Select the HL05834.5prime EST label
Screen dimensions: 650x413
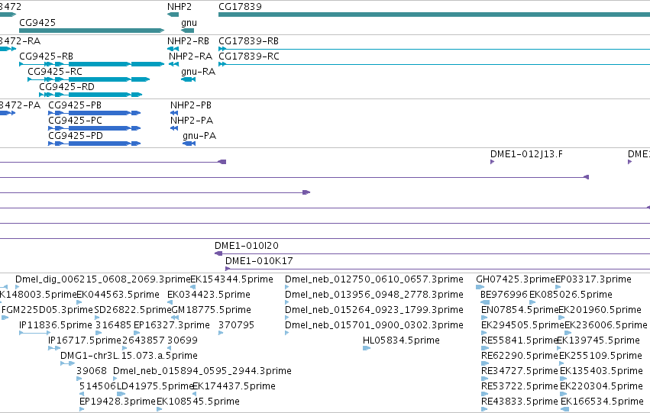(x=401, y=340)
